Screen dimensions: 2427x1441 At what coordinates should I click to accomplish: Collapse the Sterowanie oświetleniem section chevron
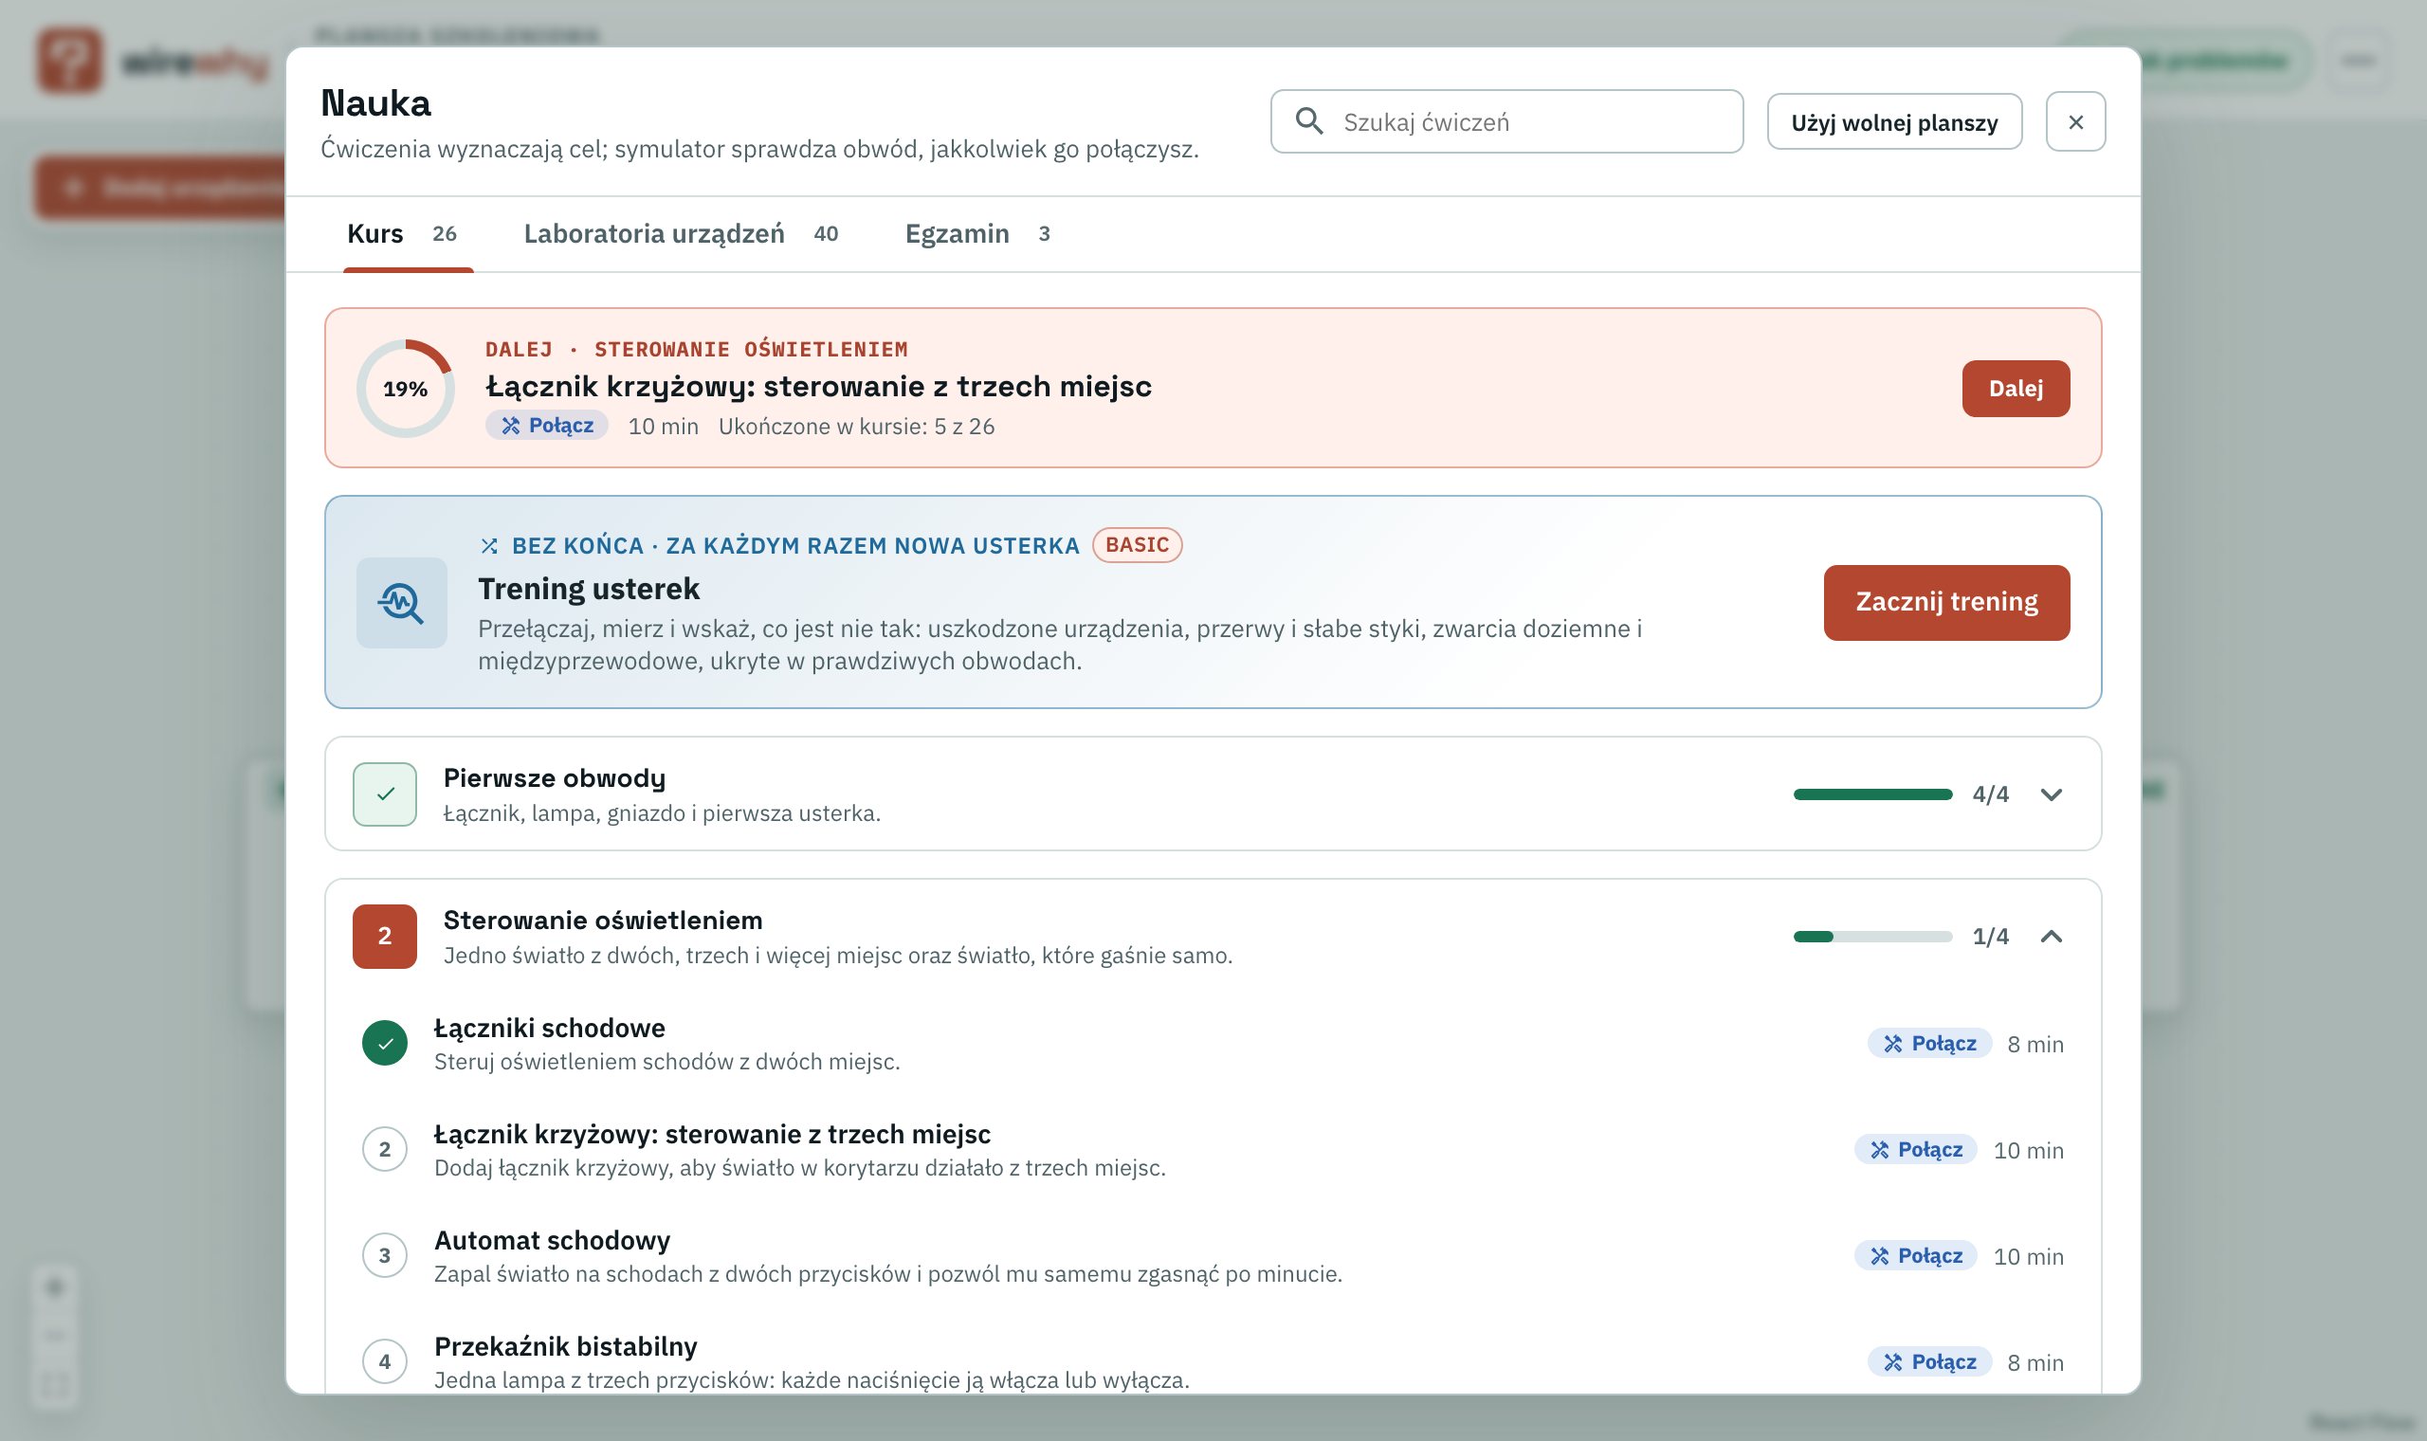(2051, 936)
